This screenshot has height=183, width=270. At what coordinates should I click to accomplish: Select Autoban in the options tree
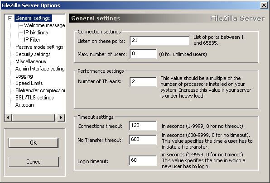24,105
